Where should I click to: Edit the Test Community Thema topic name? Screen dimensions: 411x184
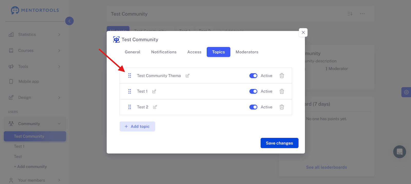click(188, 75)
